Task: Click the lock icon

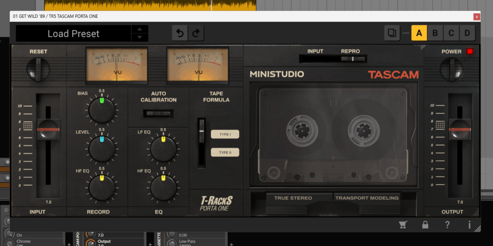Action: click(425, 225)
